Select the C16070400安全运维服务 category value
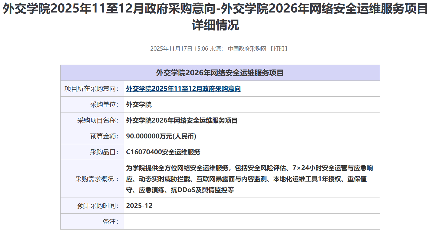This screenshot has height=232, width=430. 163,152
